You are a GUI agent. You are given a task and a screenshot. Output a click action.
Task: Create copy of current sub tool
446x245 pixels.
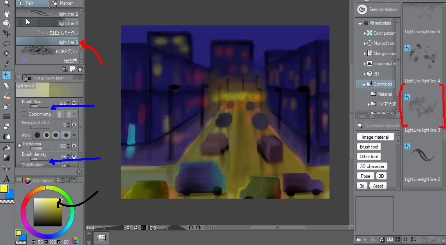72,69
